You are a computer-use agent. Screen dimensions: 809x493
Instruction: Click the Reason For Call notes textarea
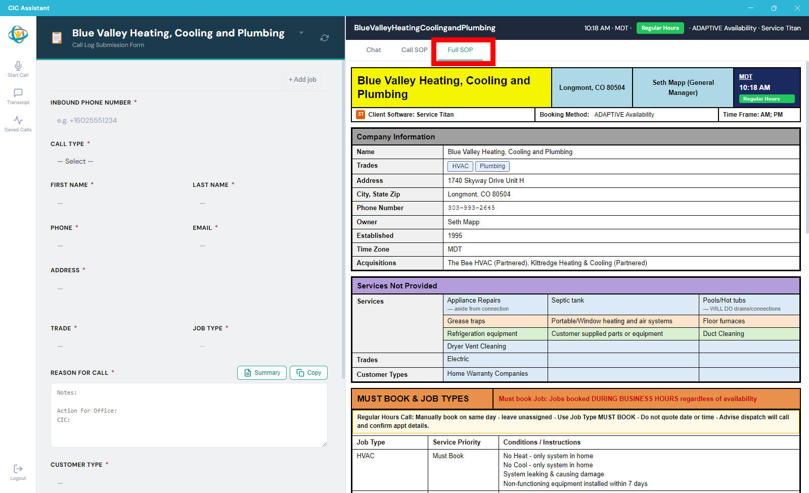(x=189, y=415)
